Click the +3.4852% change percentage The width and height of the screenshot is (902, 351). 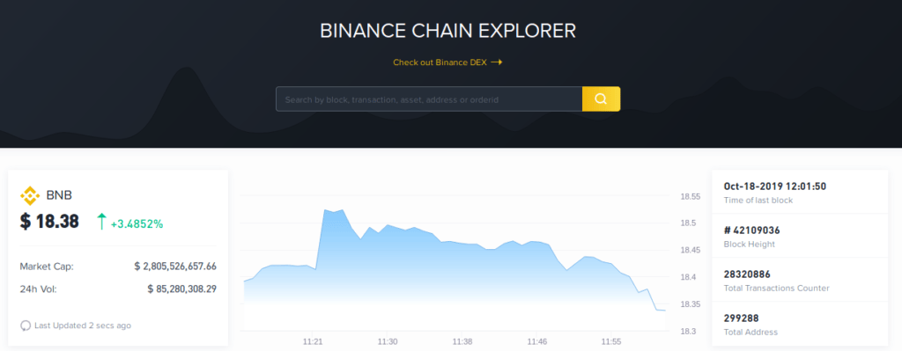137,223
